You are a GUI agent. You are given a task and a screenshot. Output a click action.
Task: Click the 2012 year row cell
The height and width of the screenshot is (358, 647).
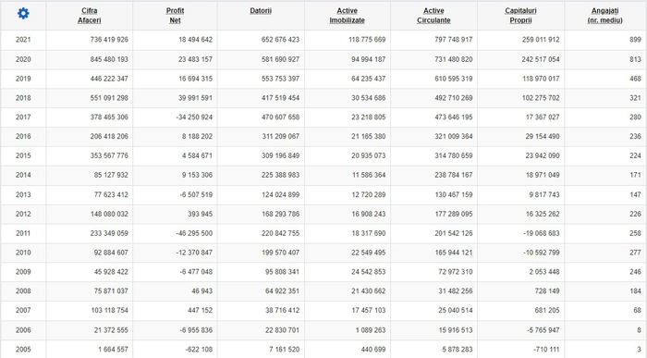coord(23,214)
